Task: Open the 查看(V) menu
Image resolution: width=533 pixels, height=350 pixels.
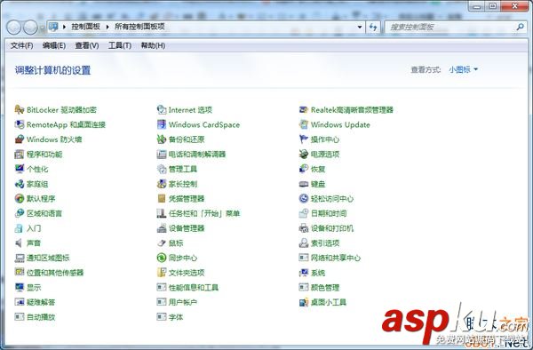Action: (87, 45)
